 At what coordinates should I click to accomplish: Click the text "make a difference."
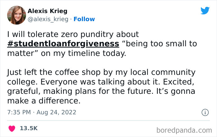(43, 101)
